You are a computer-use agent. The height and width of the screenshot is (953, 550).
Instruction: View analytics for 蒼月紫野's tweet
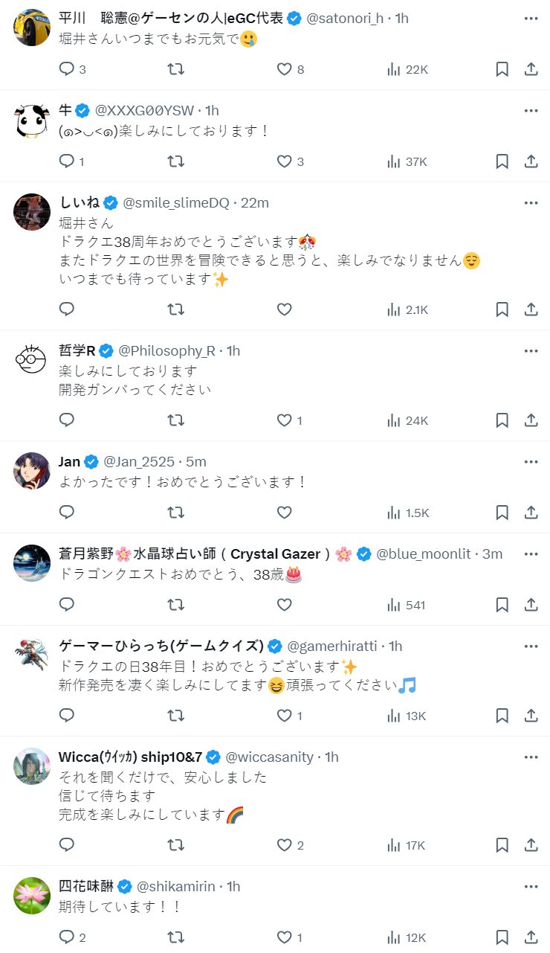406,605
